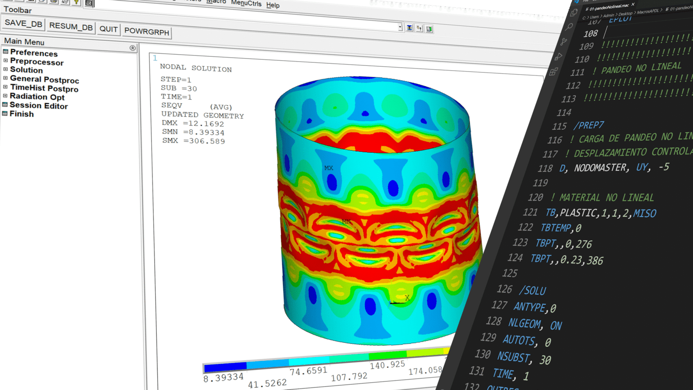The height and width of the screenshot is (390, 693).
Task: Open the Search icon in VS Code
Action: 569,27
